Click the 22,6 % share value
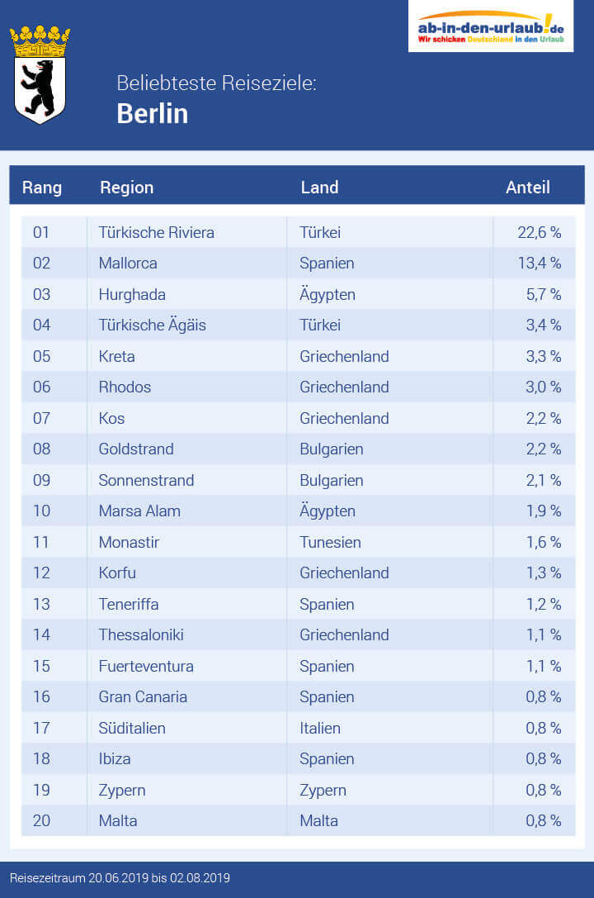 tap(539, 232)
